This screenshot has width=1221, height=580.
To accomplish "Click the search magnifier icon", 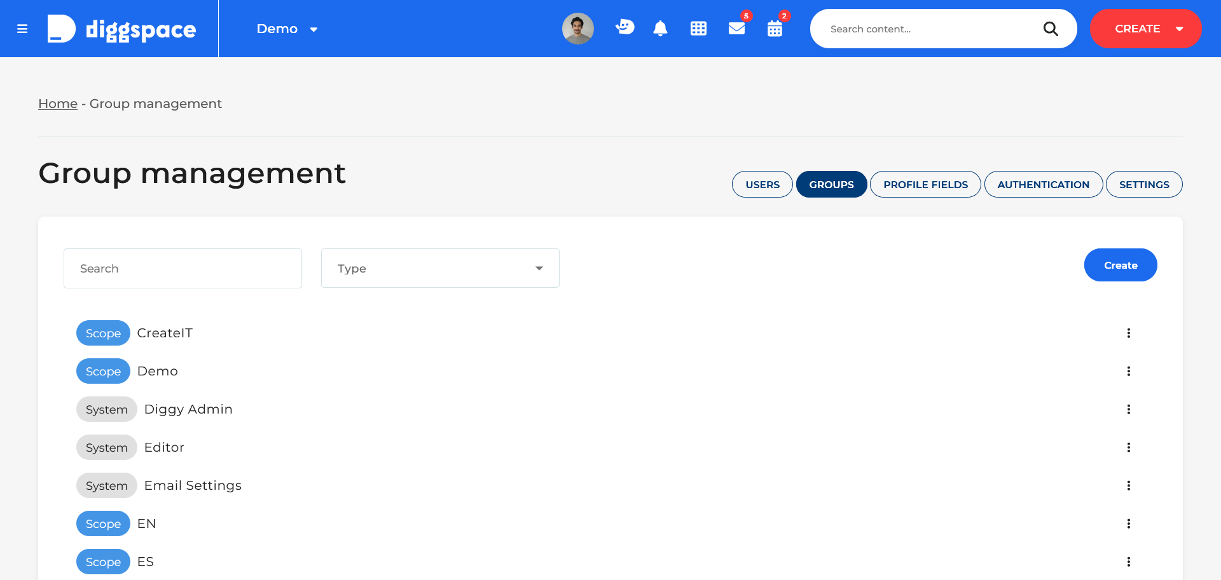I will point(1051,29).
